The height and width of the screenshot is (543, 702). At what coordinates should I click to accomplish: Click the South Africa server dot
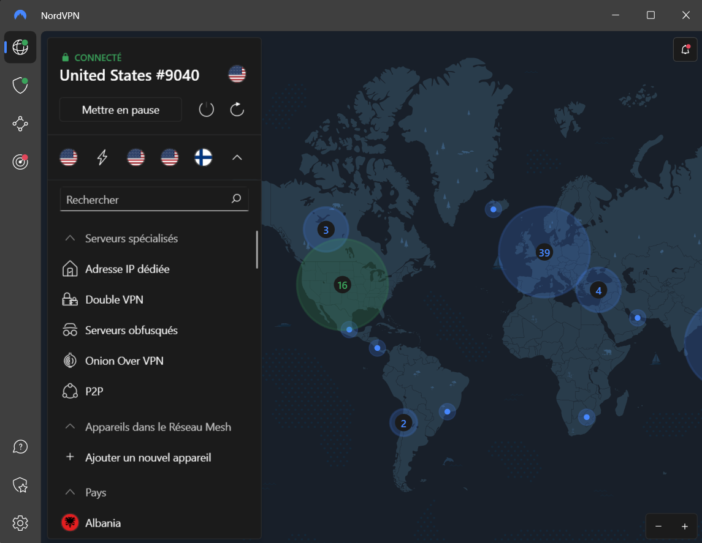(587, 417)
